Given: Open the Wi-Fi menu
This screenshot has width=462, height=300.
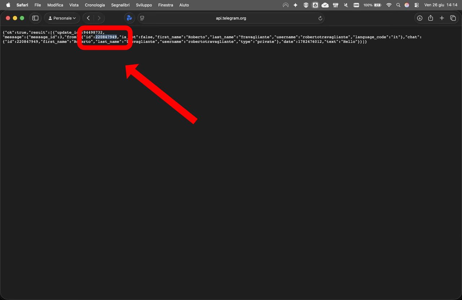Looking at the screenshot, I should tap(389, 5).
